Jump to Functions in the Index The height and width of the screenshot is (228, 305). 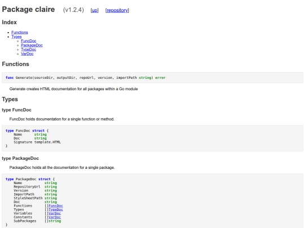(x=20, y=33)
